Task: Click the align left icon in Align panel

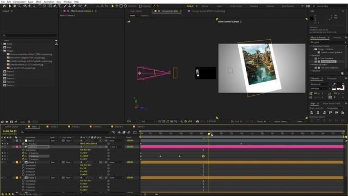Action: (312, 113)
